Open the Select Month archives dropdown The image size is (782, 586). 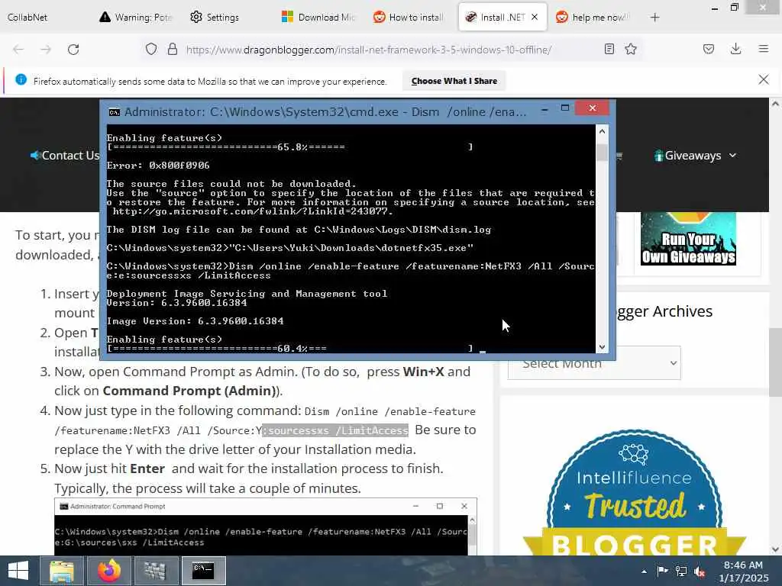tap(594, 364)
